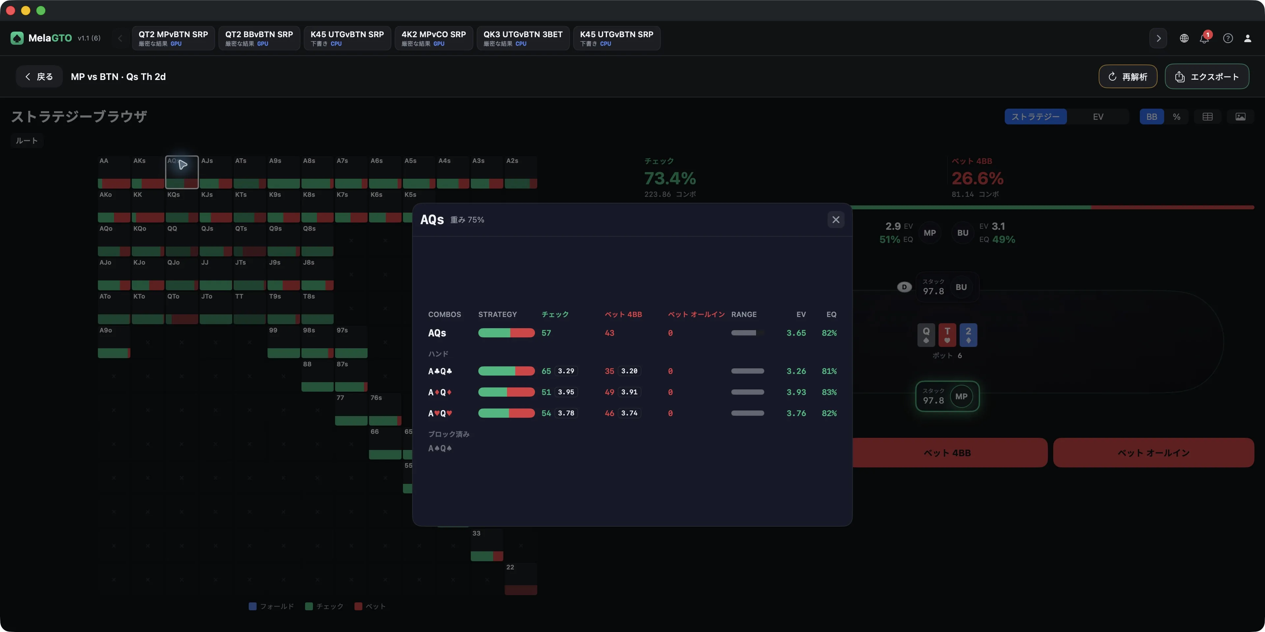
Task: Open the QK3 UTGvBTN 3BET tab
Action: 523,38
